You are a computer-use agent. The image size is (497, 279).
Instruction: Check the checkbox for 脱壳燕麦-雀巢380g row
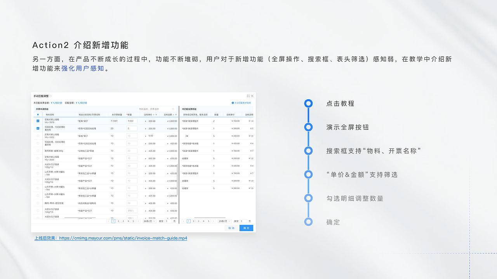click(38, 151)
